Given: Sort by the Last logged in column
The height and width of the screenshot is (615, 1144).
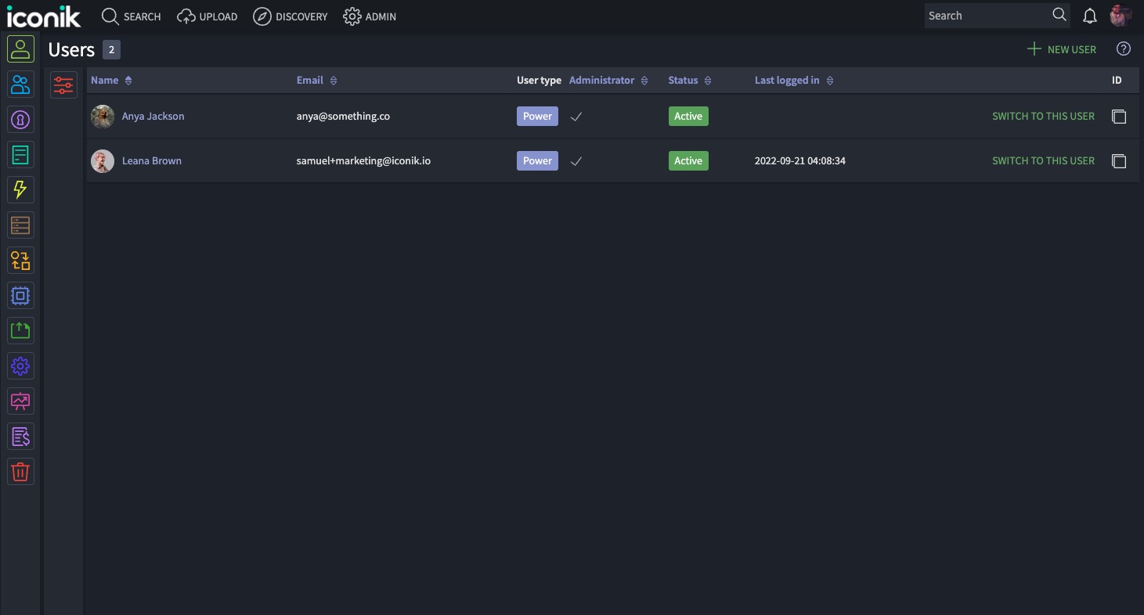Looking at the screenshot, I should tap(787, 80).
